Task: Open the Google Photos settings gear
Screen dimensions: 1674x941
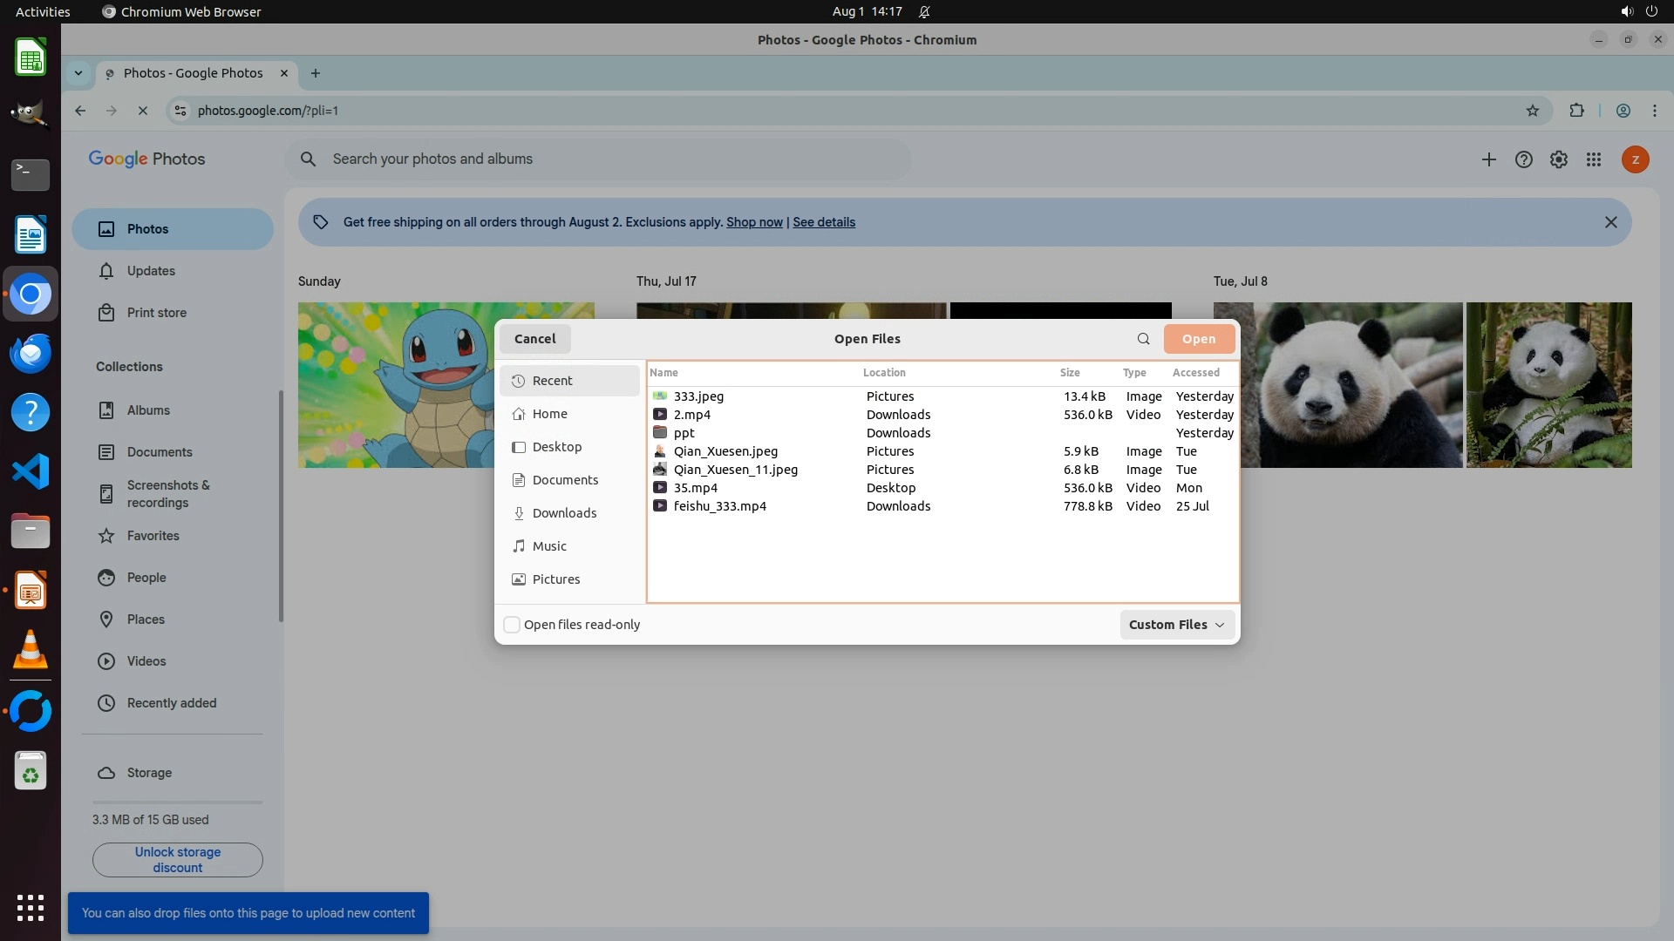Action: coord(1558,159)
